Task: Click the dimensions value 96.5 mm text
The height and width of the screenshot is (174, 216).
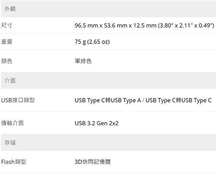Action: pyautogui.click(x=86, y=25)
